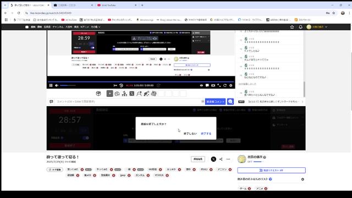Switch to the YouTube browser tab

tap(117, 5)
